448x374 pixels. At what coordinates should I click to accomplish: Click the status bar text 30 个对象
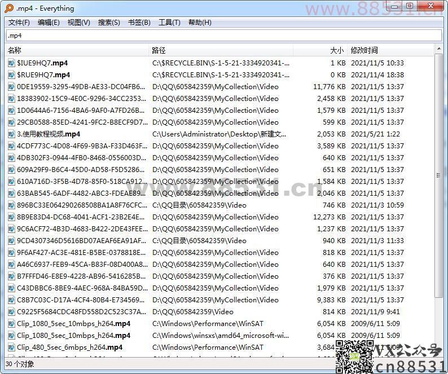tap(20, 364)
